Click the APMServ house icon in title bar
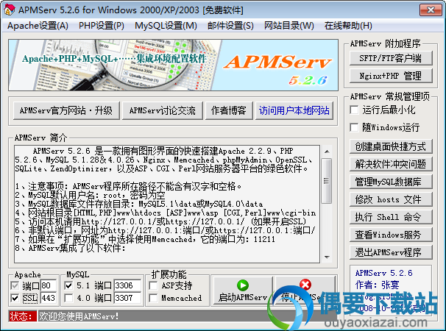 click(x=9, y=10)
